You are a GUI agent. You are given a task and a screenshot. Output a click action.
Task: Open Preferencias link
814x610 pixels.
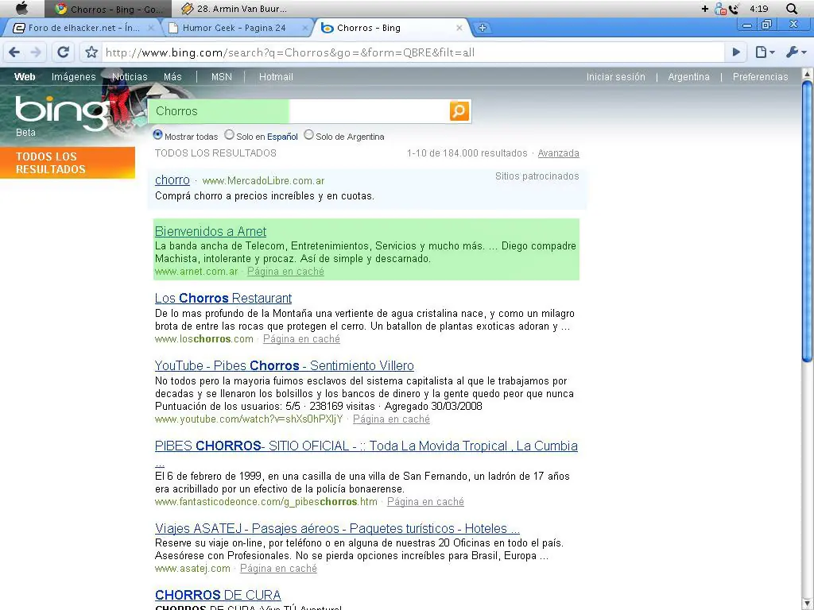pos(760,77)
